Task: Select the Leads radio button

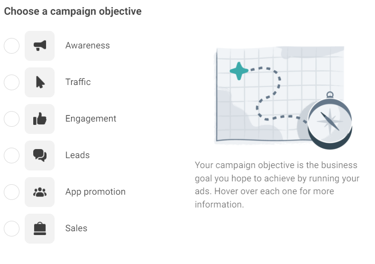Action: pyautogui.click(x=11, y=155)
